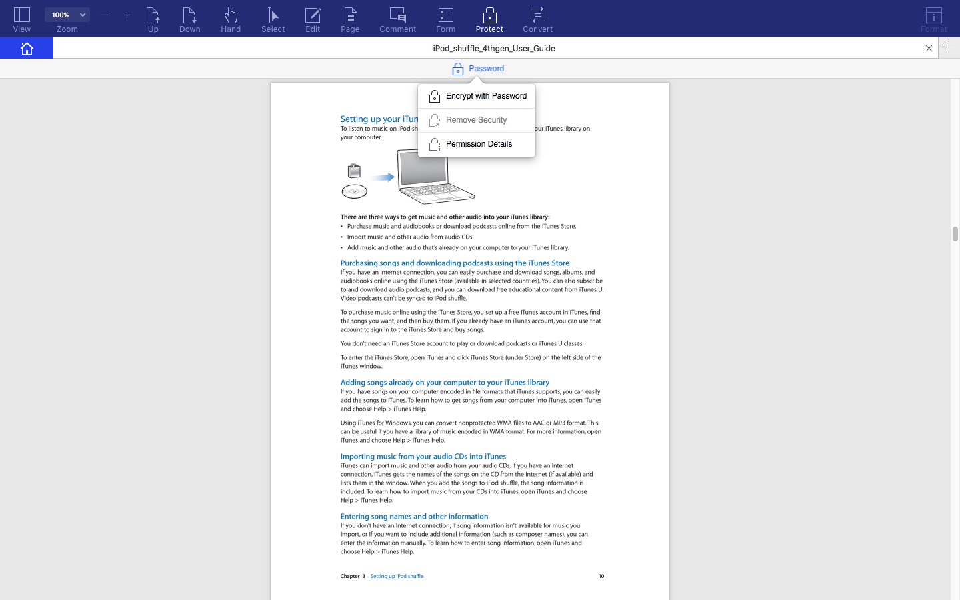Go to next page with Down
960x600 pixels.
190,19
